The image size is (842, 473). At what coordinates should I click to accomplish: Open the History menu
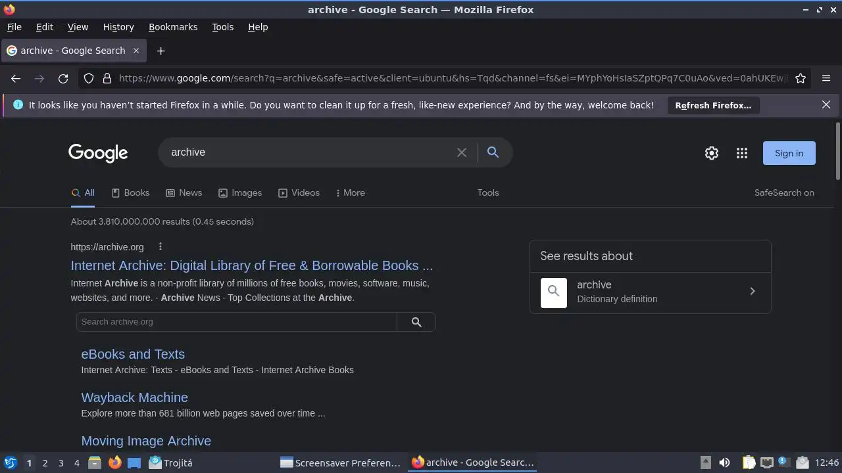pos(118,27)
